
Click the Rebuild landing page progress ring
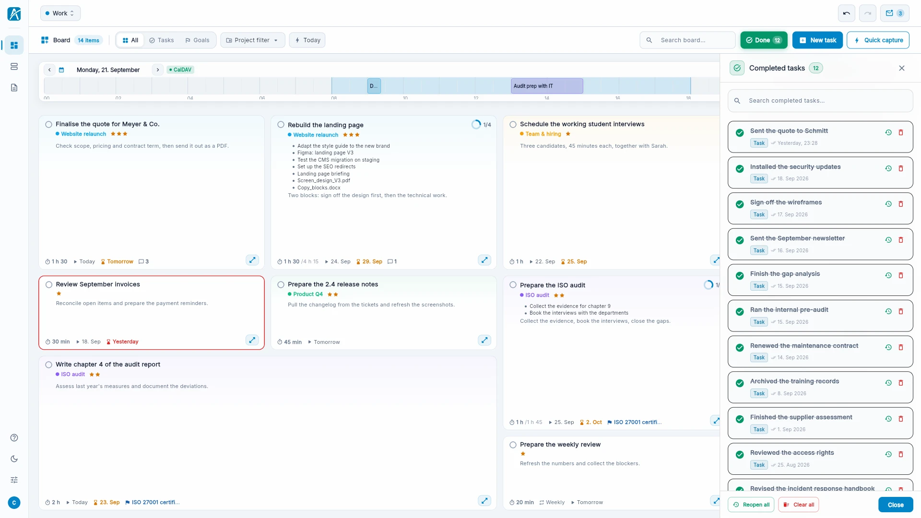(476, 125)
